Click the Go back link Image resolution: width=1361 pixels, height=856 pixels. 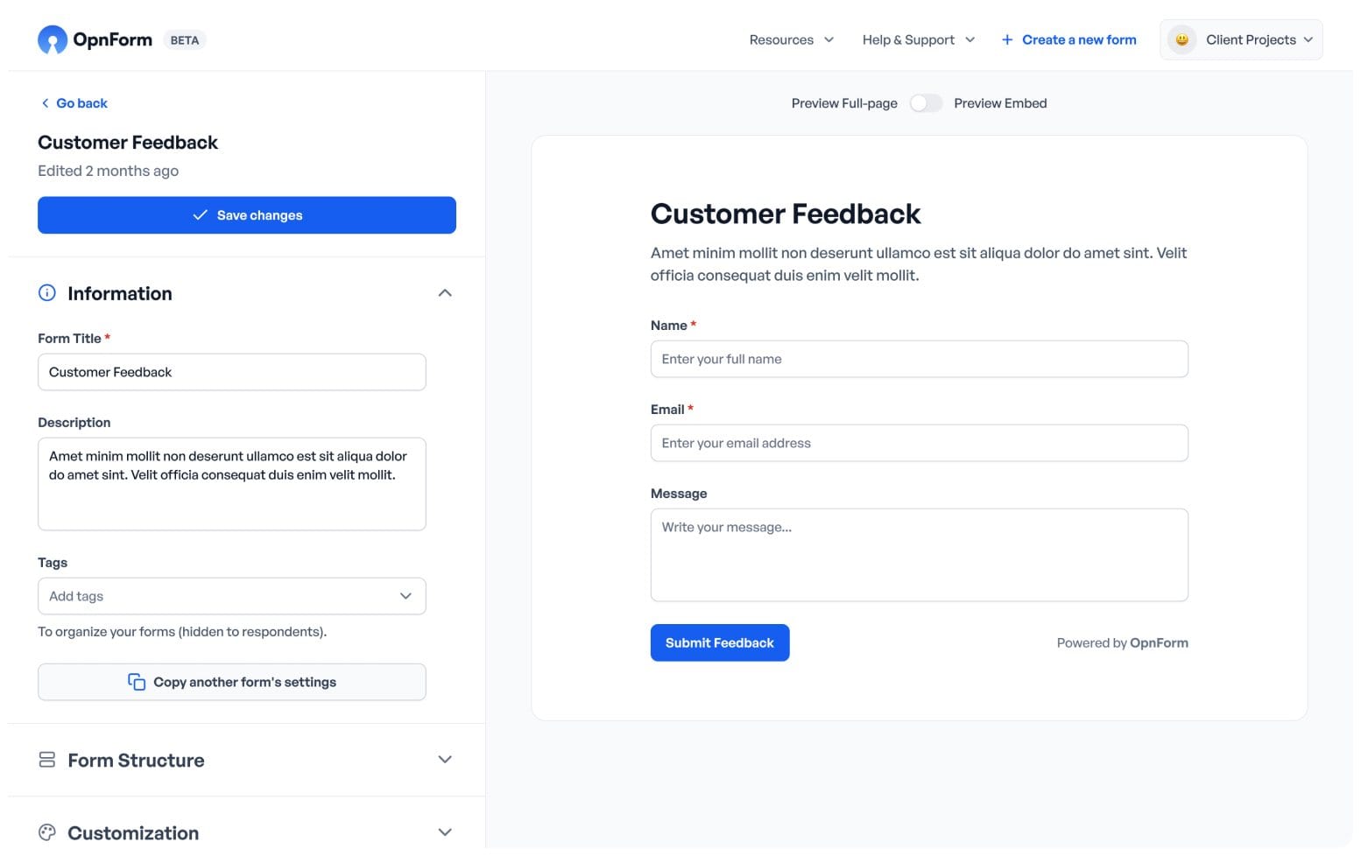coord(81,103)
